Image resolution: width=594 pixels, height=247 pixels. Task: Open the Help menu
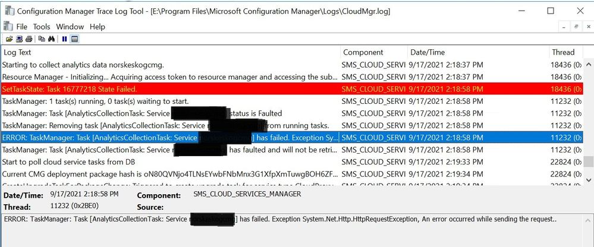[x=97, y=27]
